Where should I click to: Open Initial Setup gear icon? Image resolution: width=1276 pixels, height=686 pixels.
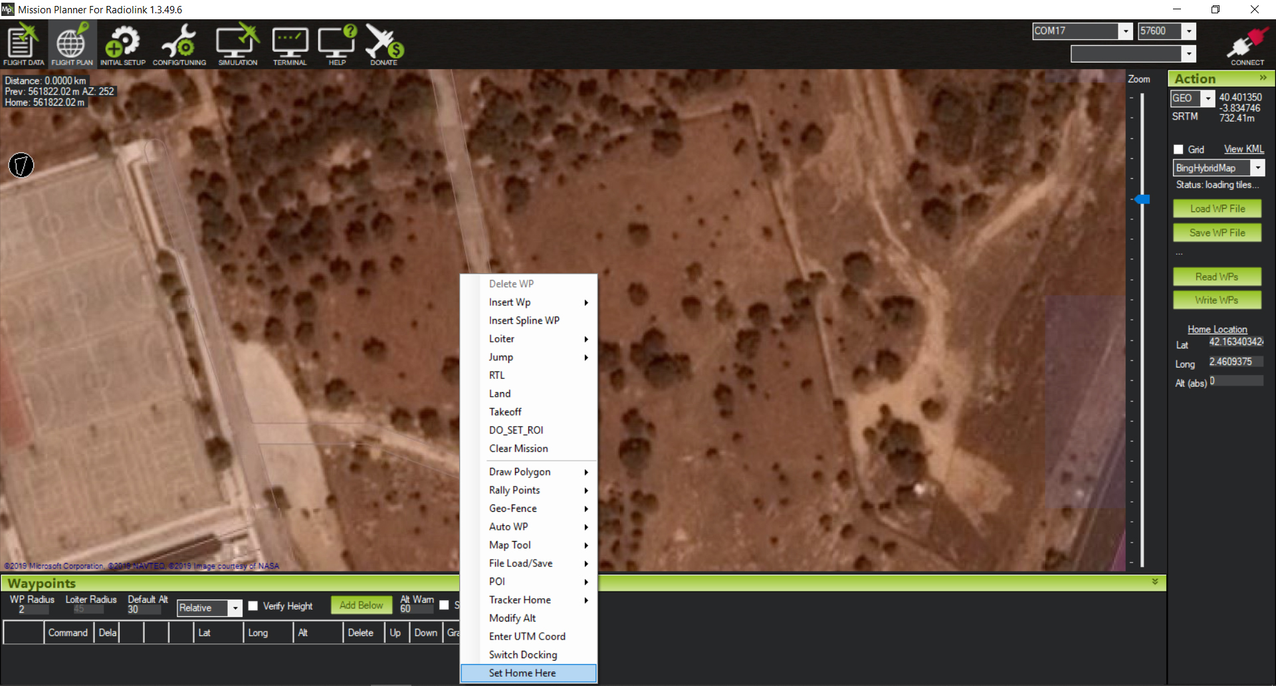pyautogui.click(x=122, y=44)
